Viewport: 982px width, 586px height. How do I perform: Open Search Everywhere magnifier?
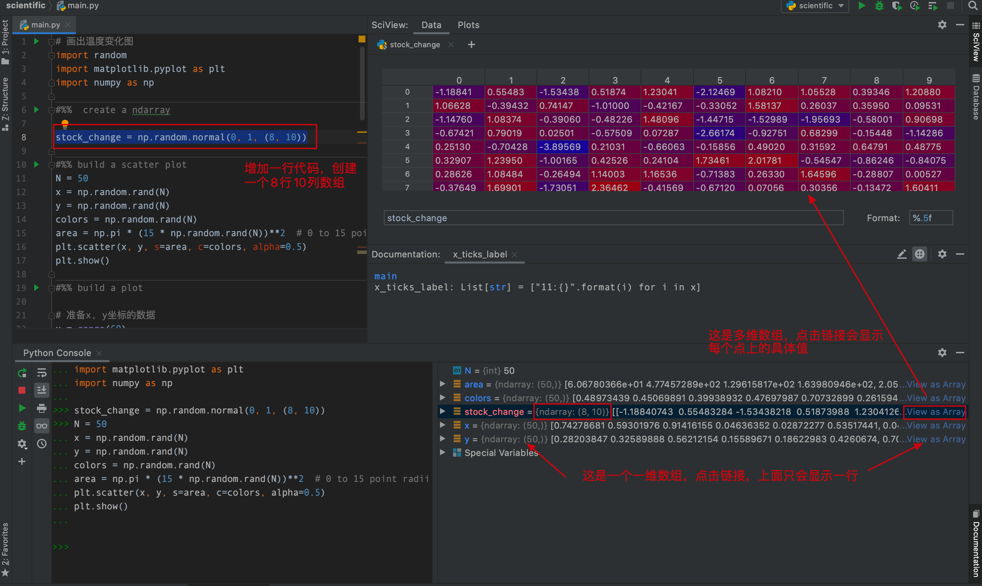[x=972, y=6]
